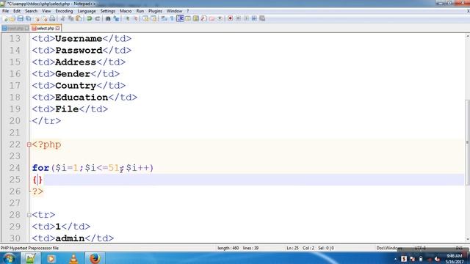Toggle synchronized horizontal scrolling
This screenshot has width=470, height=264.
coord(153,18)
